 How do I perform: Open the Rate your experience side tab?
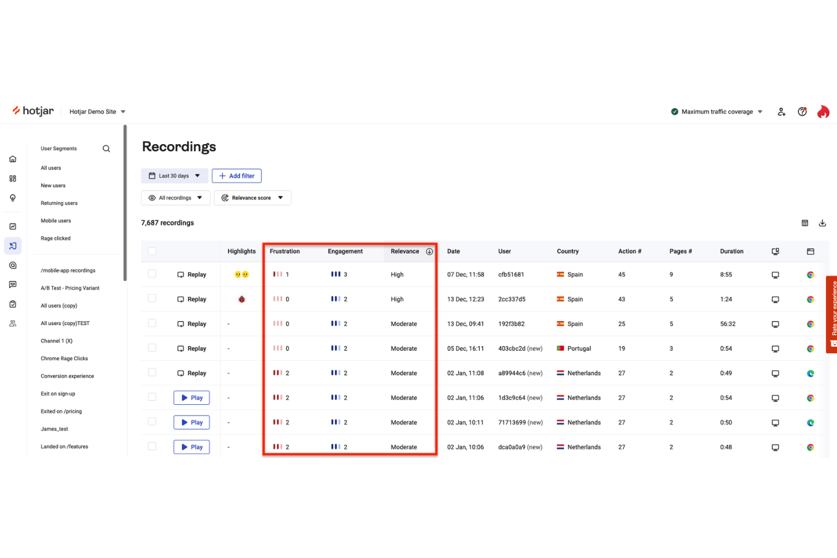pyautogui.click(x=832, y=314)
